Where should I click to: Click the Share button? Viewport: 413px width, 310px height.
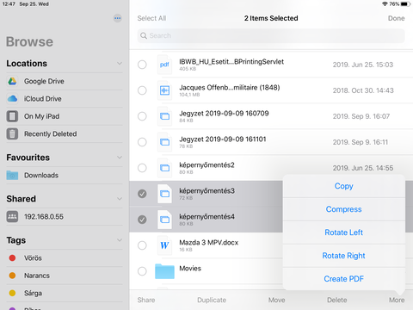click(x=146, y=300)
